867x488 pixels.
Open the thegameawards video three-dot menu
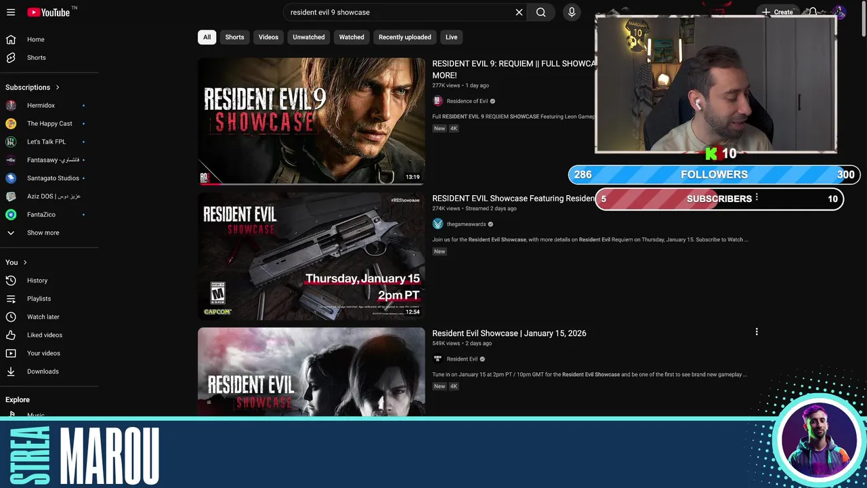pyautogui.click(x=757, y=197)
